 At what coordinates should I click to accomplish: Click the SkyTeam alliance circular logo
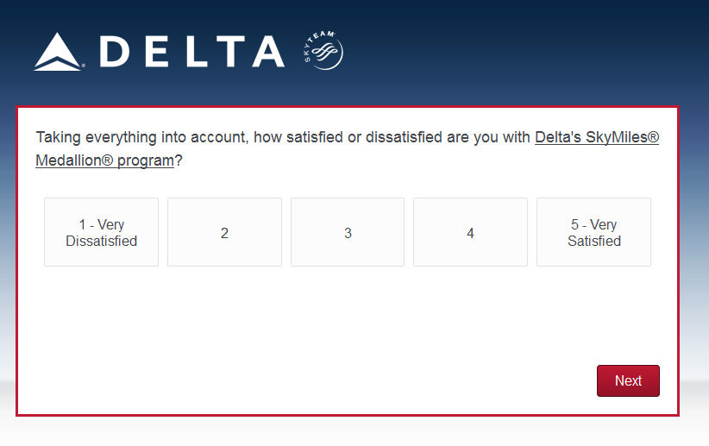point(327,53)
